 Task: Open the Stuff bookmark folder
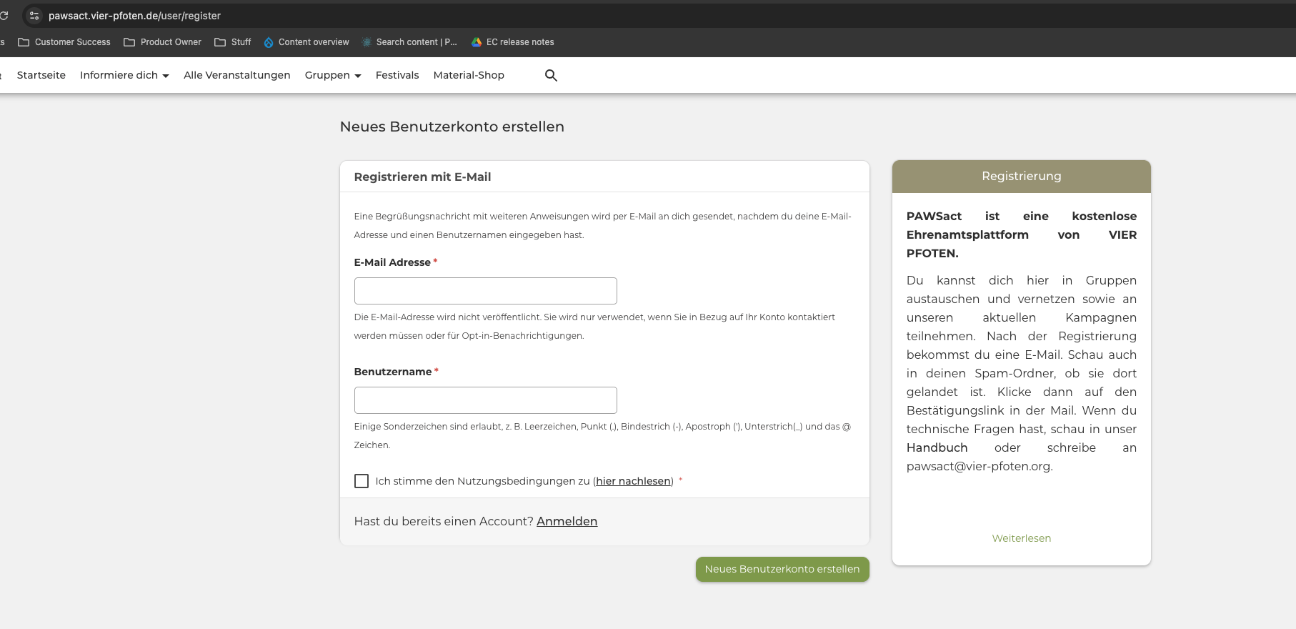233,42
